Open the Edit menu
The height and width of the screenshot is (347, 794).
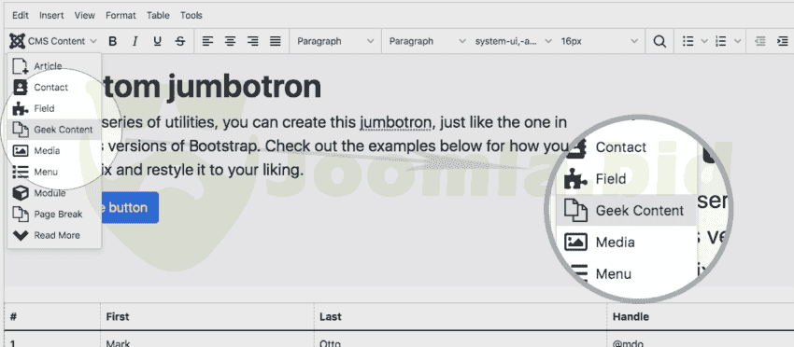[x=21, y=16]
